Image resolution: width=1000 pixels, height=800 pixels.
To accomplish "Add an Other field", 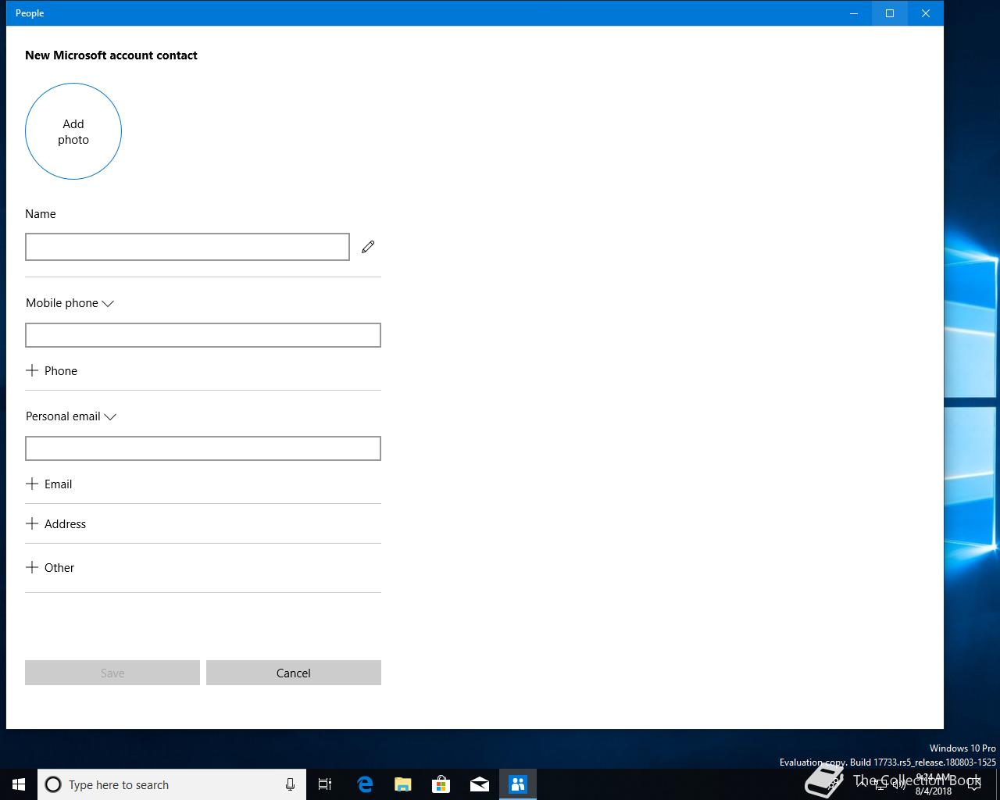I will tap(50, 568).
